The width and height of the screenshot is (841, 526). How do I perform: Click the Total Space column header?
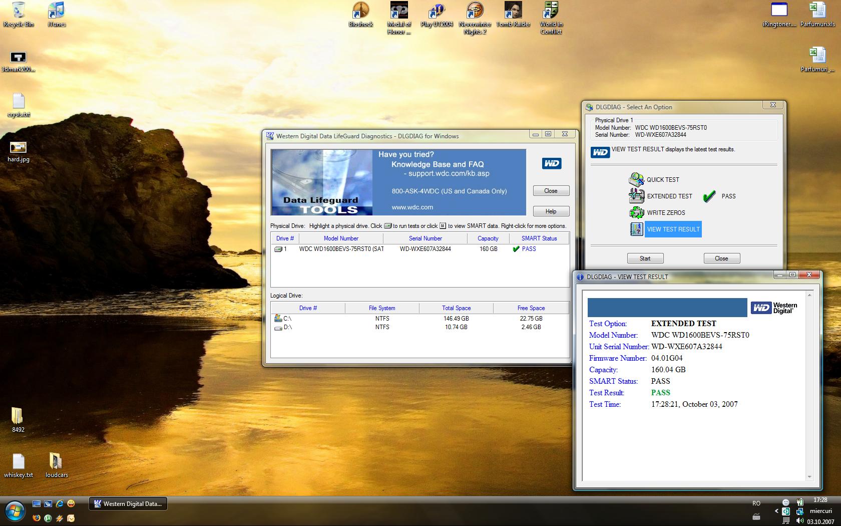456,308
